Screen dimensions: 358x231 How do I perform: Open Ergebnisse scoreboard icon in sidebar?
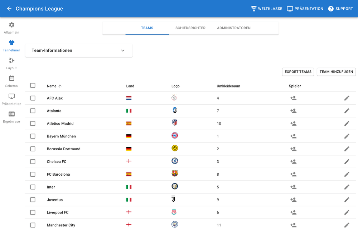coord(11,114)
